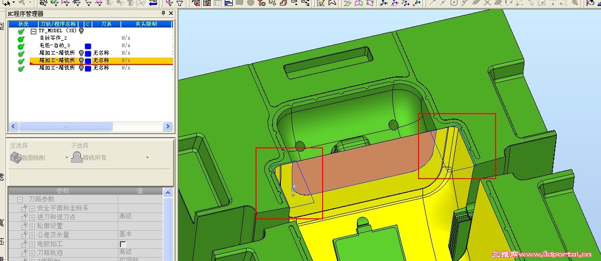This screenshot has height=261, width=601.
Task: Click the parameter icon beside 进刀和退刀点
Action: click(24, 217)
